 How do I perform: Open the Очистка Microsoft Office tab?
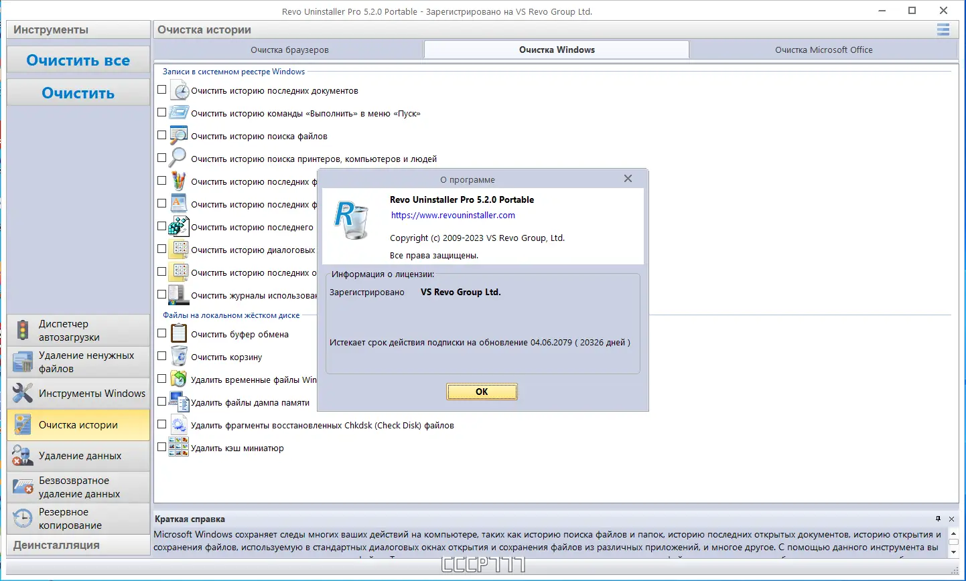tap(823, 49)
